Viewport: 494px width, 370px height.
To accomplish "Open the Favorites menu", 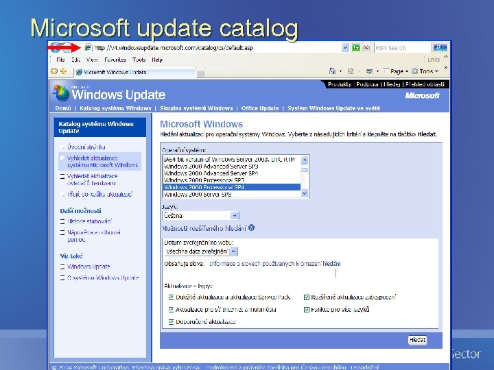I will (115, 60).
